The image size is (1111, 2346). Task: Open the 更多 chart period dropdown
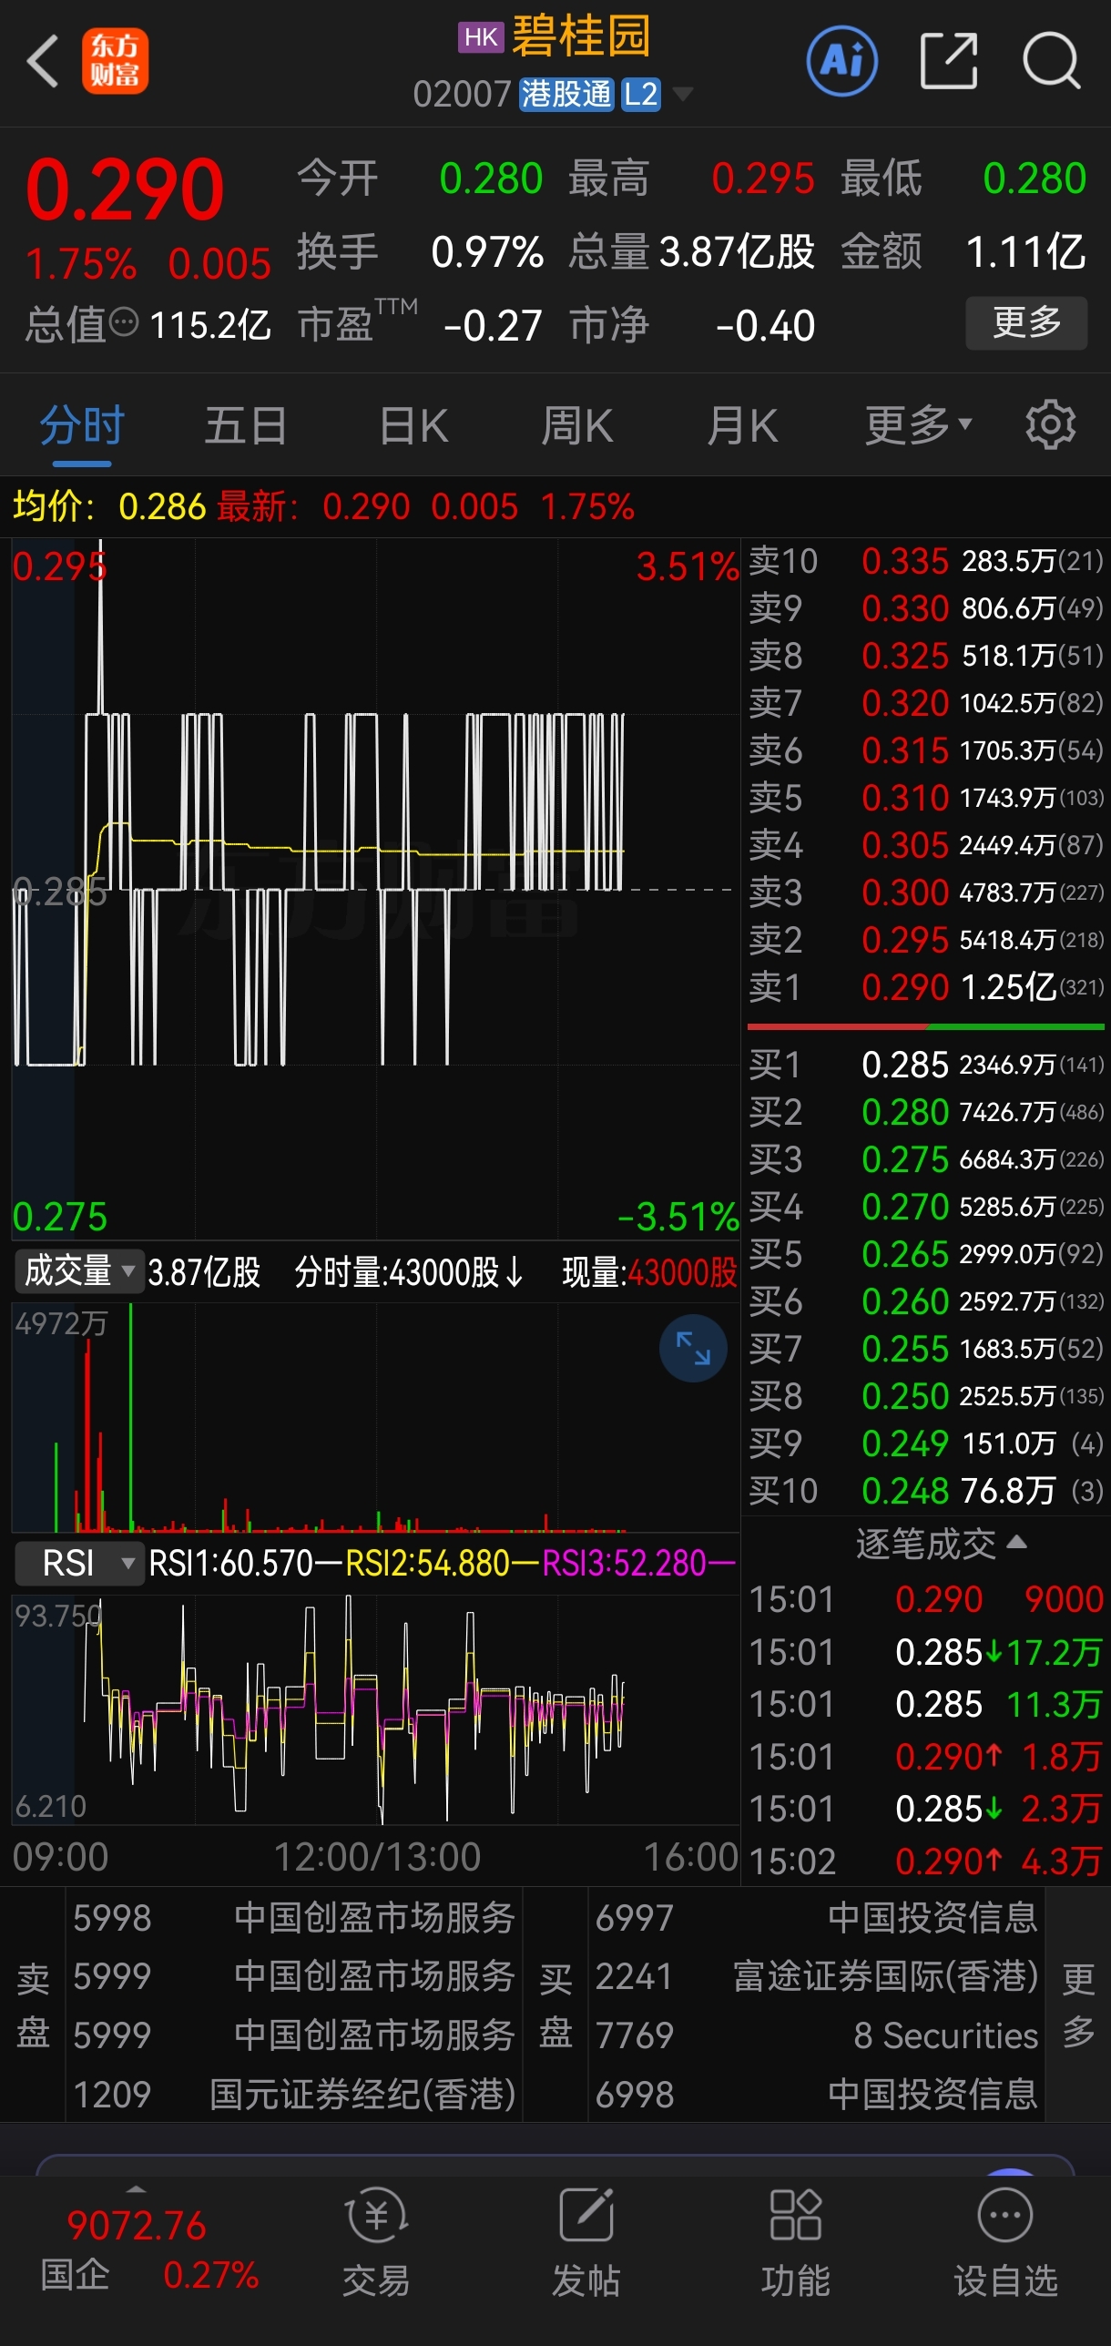(x=918, y=424)
